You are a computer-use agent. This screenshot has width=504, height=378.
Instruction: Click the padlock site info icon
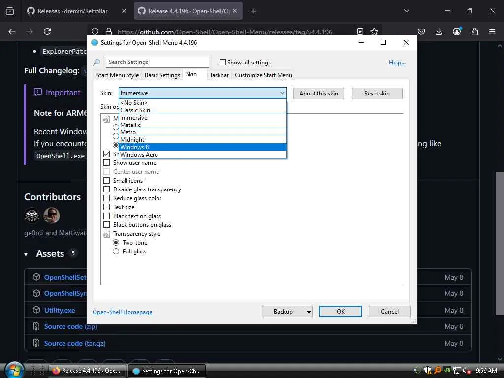click(x=109, y=31)
